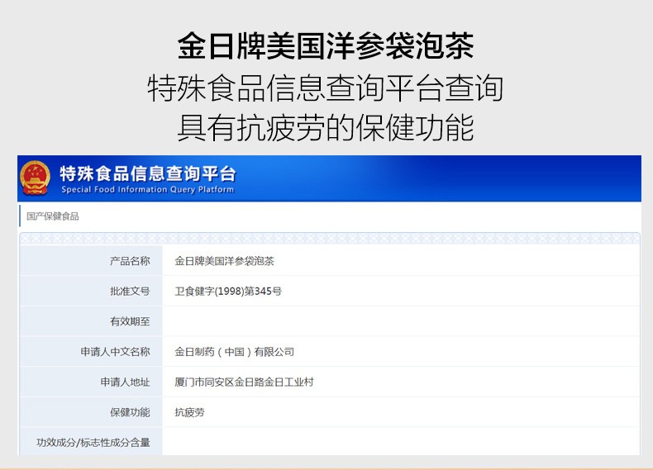
Task: Select the 国产保健食品 section heading
Action: [x=52, y=216]
